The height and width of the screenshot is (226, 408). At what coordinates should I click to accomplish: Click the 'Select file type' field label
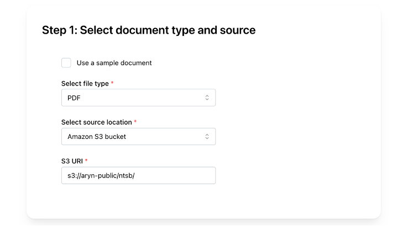85,83
